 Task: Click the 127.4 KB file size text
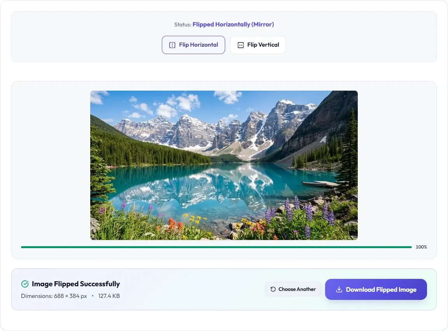coord(109,296)
